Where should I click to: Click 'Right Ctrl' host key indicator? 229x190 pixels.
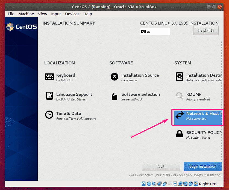208,184
